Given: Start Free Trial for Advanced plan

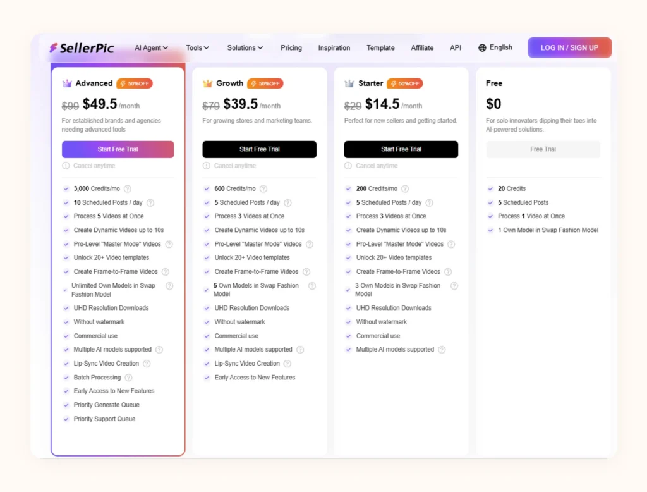Looking at the screenshot, I should 118,149.
